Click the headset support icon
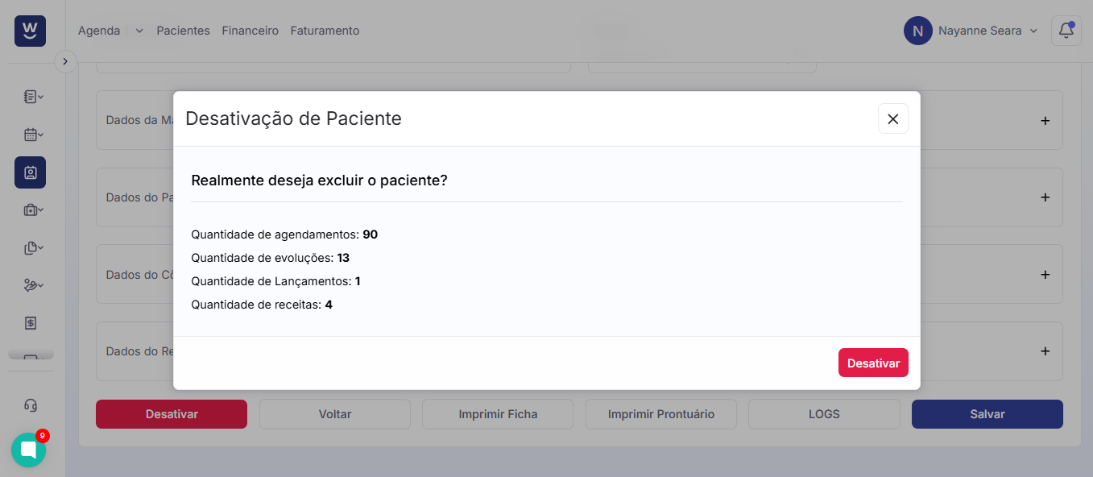Screen dimensions: 1093x477 coord(31,405)
